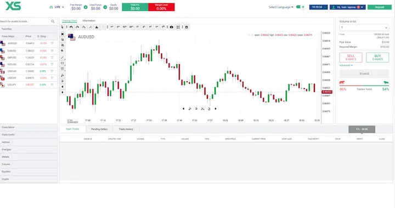This screenshot has height=208, width=395.
Task: Click green circle icon beside Free Margin
Action: coord(86,7)
